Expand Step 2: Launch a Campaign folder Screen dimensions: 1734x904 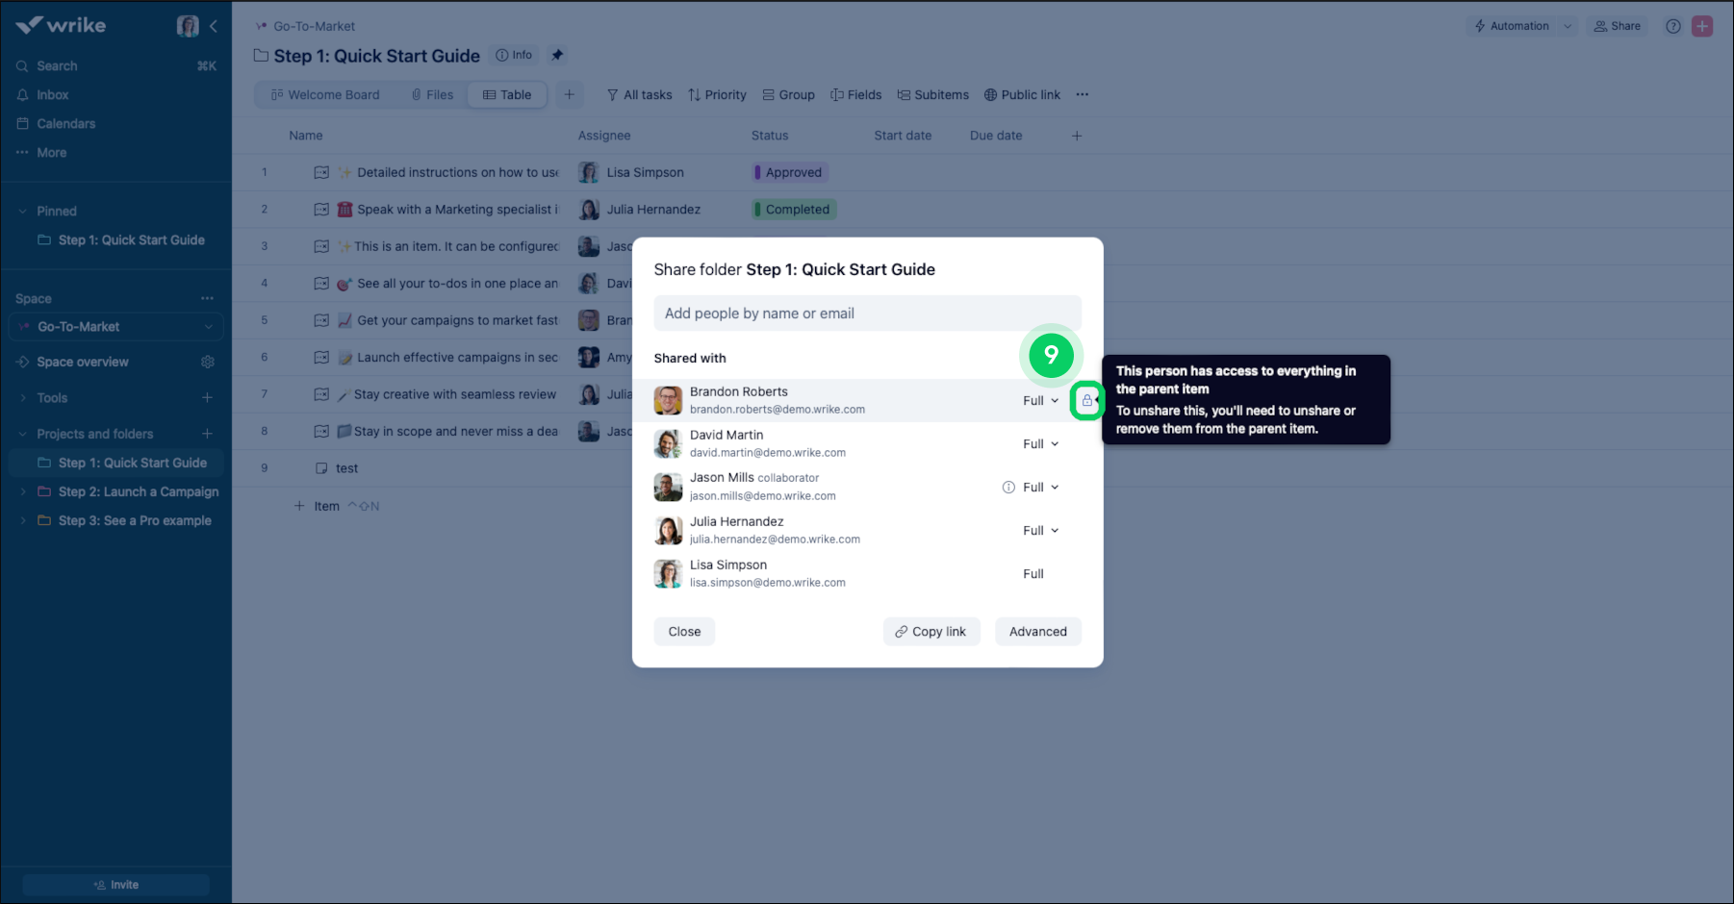tap(22, 491)
